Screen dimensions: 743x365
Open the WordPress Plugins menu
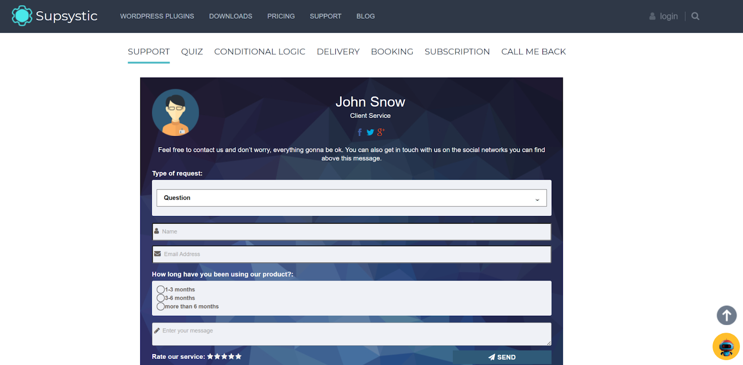point(157,16)
